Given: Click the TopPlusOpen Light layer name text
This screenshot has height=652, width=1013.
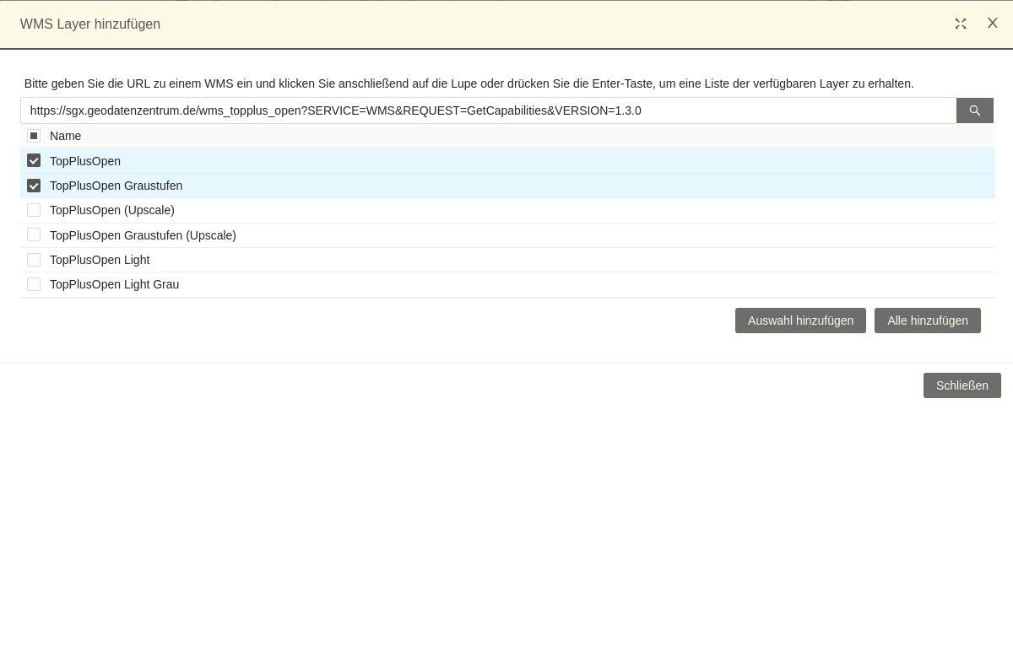Looking at the screenshot, I should tap(100, 260).
